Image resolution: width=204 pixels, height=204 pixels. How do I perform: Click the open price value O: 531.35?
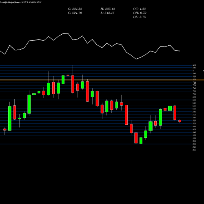pos(75,9)
